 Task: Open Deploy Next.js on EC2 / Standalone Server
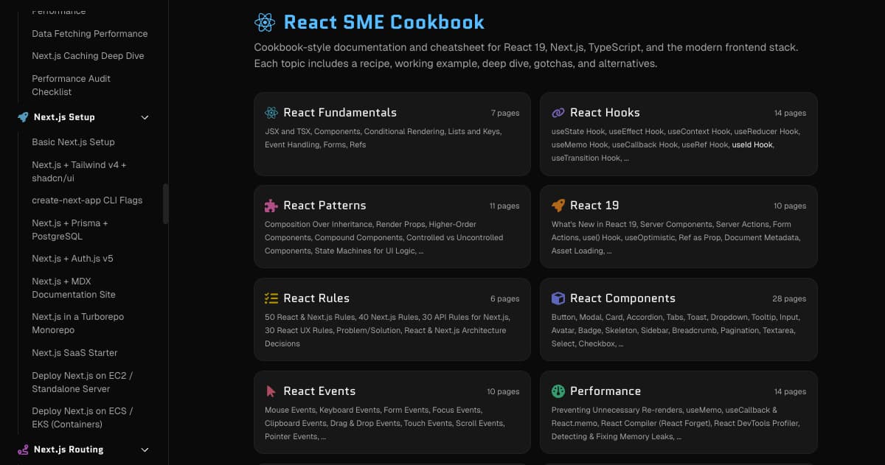[x=83, y=382]
